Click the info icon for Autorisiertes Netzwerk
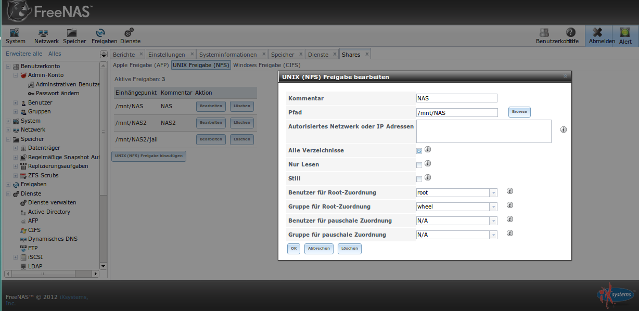This screenshot has height=311, width=639. (564, 129)
